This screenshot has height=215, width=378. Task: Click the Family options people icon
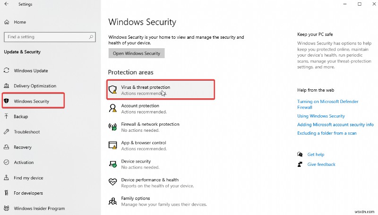112,201
